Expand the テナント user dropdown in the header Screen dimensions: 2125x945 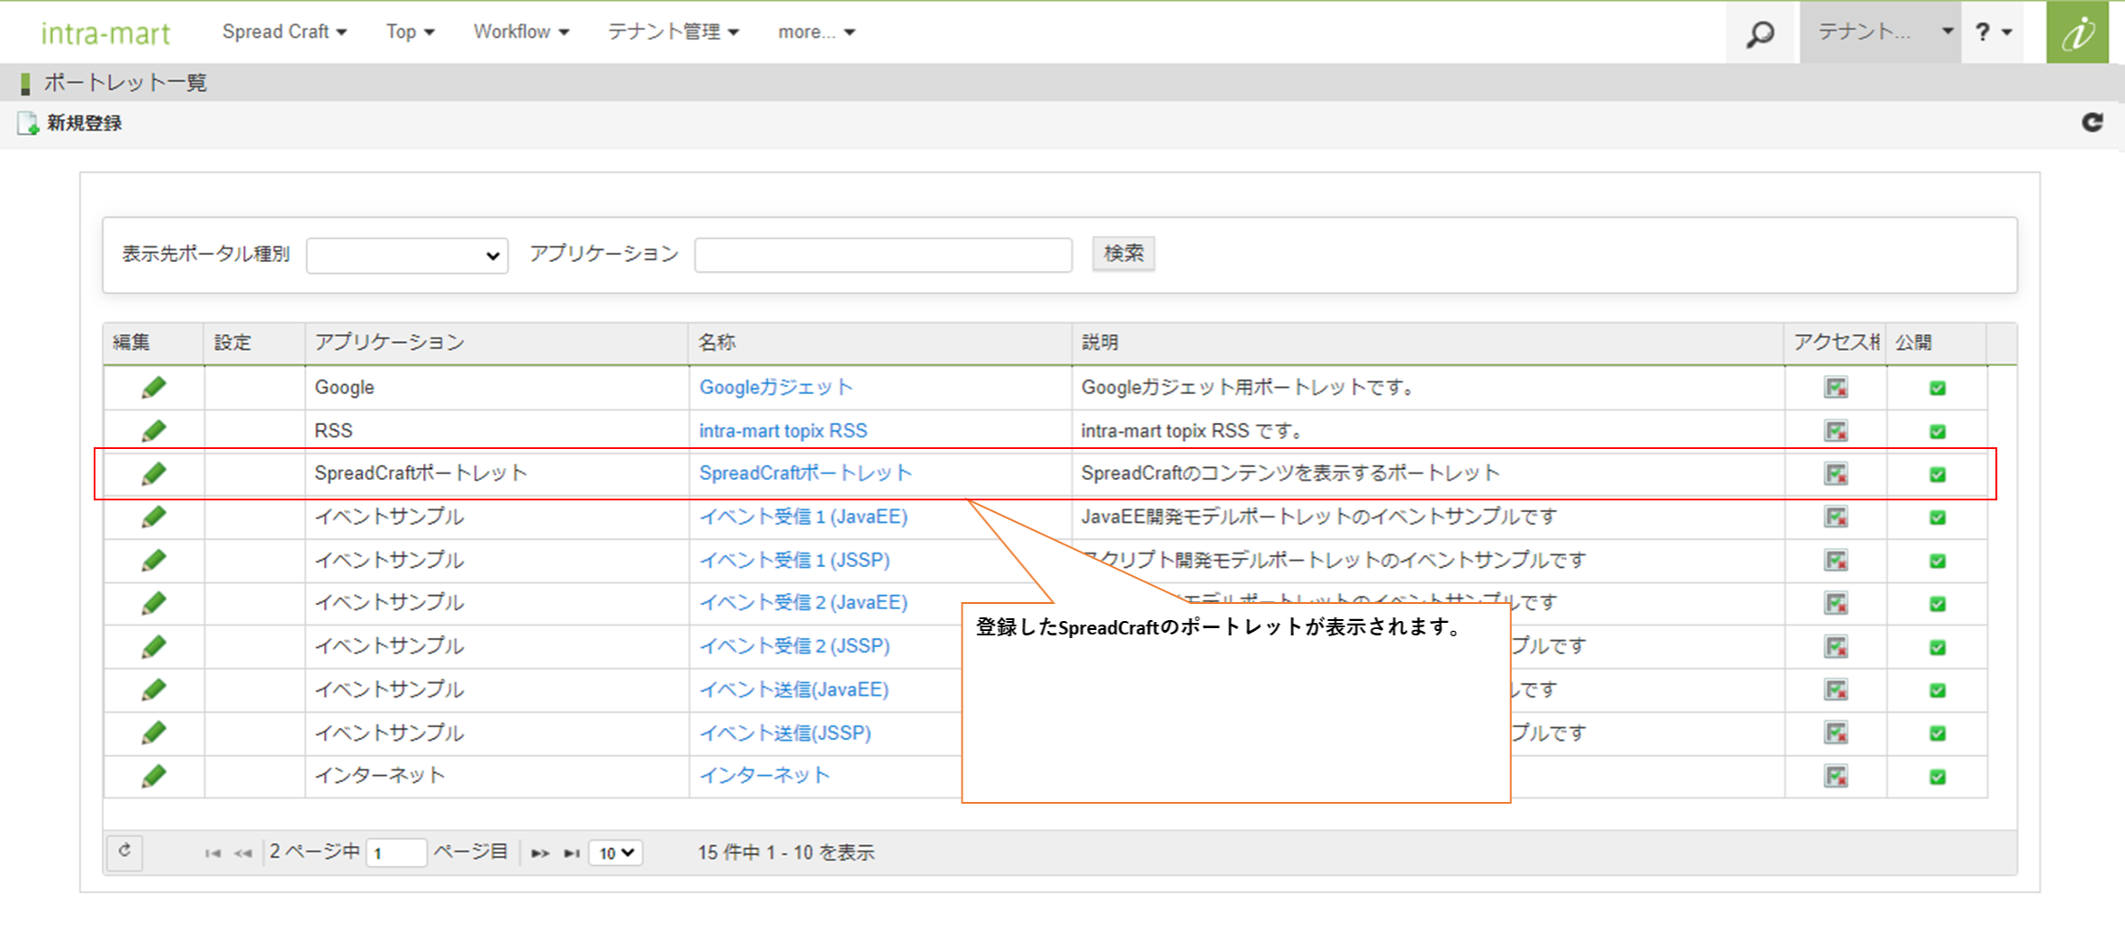[x=1882, y=32]
